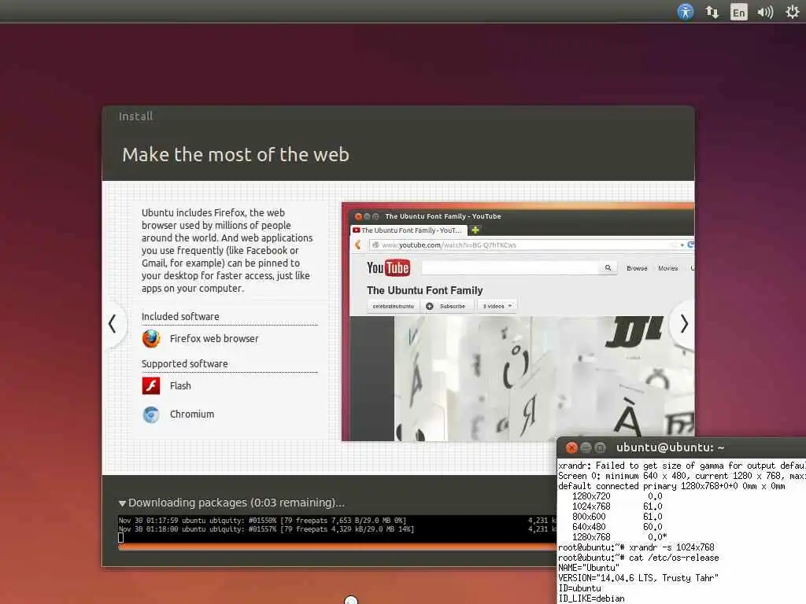
Task: Click the ubuntu@ubuntu terminal title bar
Action: [682, 447]
